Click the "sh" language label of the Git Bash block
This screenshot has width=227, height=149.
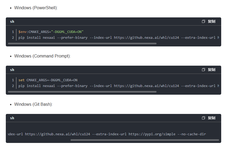(x=12, y=118)
